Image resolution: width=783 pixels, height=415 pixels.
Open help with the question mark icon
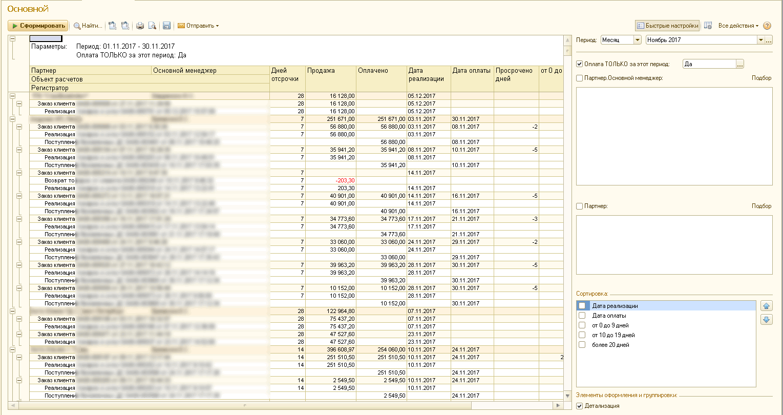(x=767, y=26)
